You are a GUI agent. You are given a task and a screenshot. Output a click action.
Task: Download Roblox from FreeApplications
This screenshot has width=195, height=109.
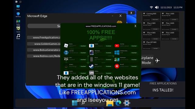click(83, 46)
